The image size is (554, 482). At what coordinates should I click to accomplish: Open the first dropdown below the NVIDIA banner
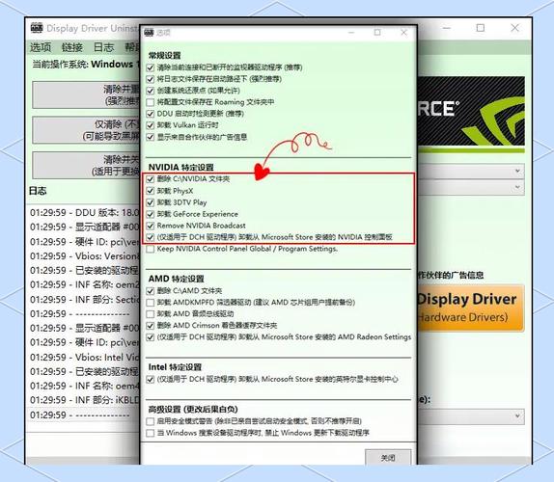[x=471, y=172]
